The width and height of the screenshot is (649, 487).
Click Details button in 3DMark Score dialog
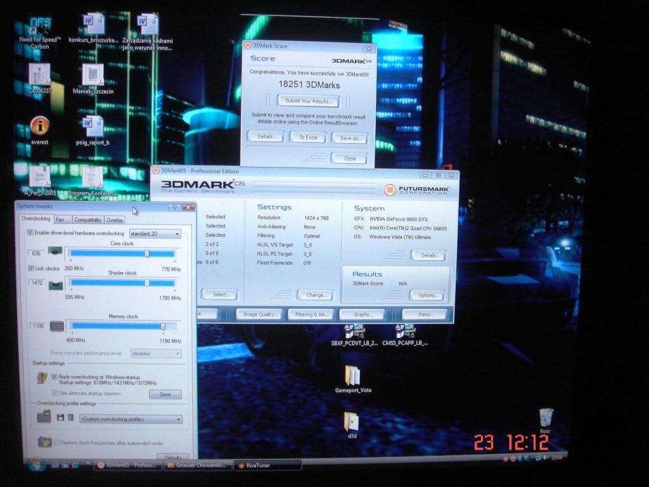tap(266, 137)
